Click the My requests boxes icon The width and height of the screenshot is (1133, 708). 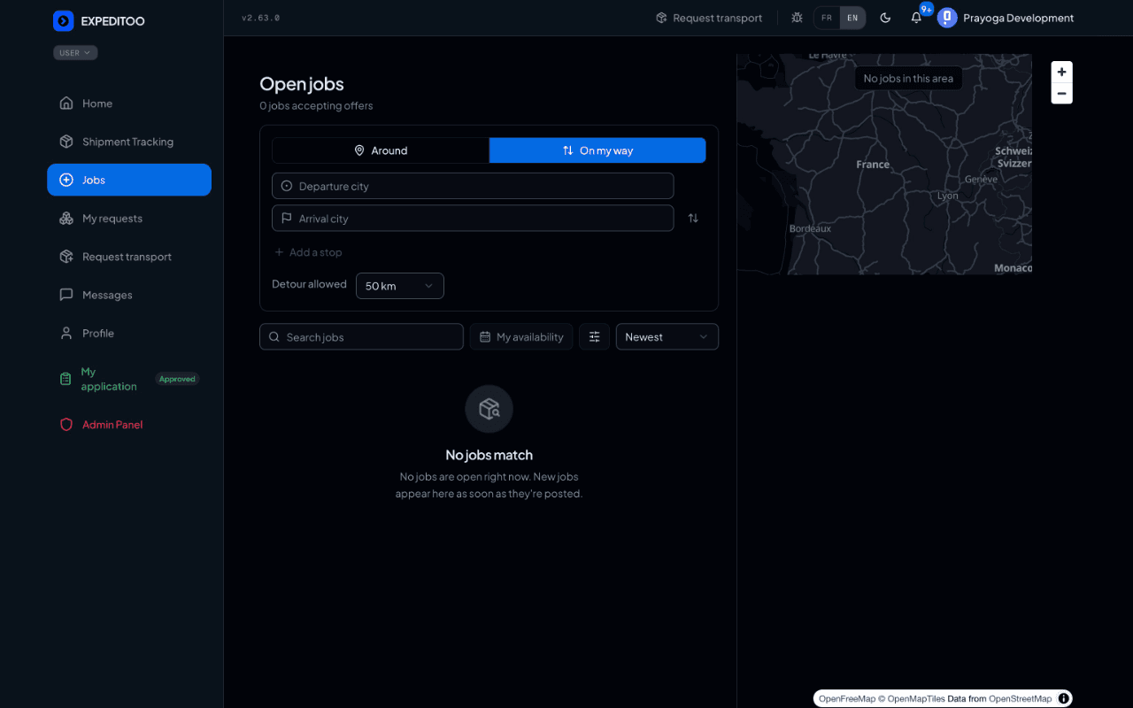point(66,219)
